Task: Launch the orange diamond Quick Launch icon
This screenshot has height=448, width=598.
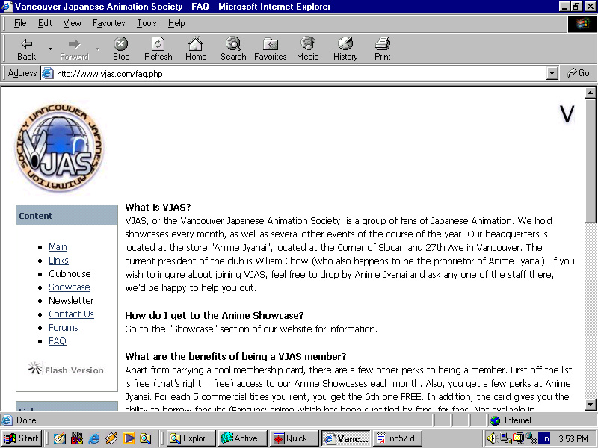Action: tap(111, 438)
